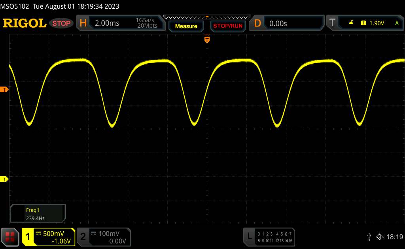Viewport: 405px width, 249px height.
Task: Select the orange trigger position marker at top
Action: click(x=206, y=39)
